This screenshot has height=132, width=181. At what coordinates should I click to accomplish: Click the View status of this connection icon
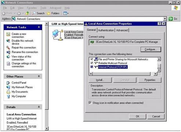[8, 57]
